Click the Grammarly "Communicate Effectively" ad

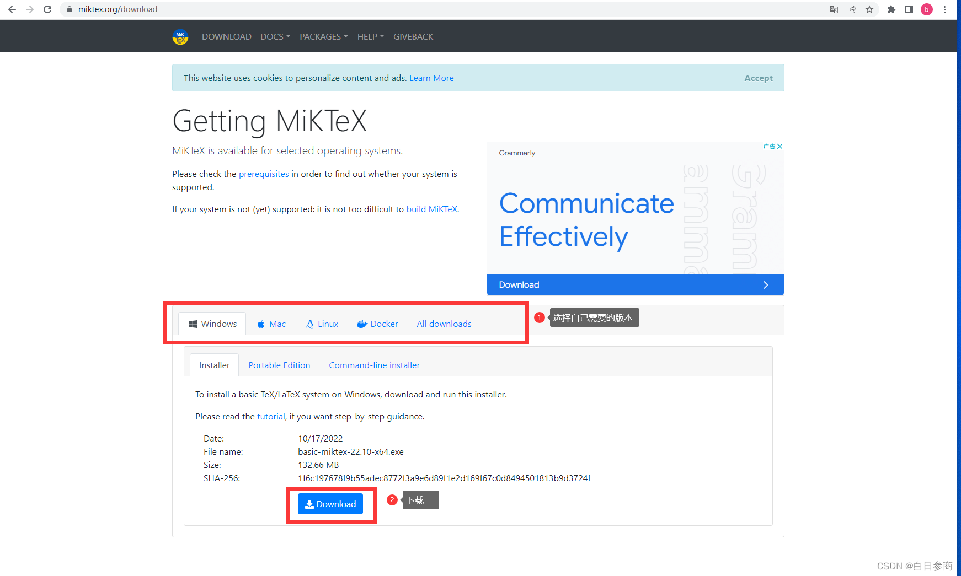point(586,220)
